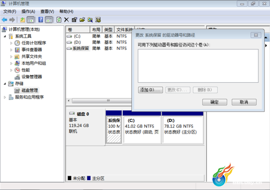Click the 添加(D)... button in dialog
Viewport: 270px width, 190px height.
(x=150, y=90)
